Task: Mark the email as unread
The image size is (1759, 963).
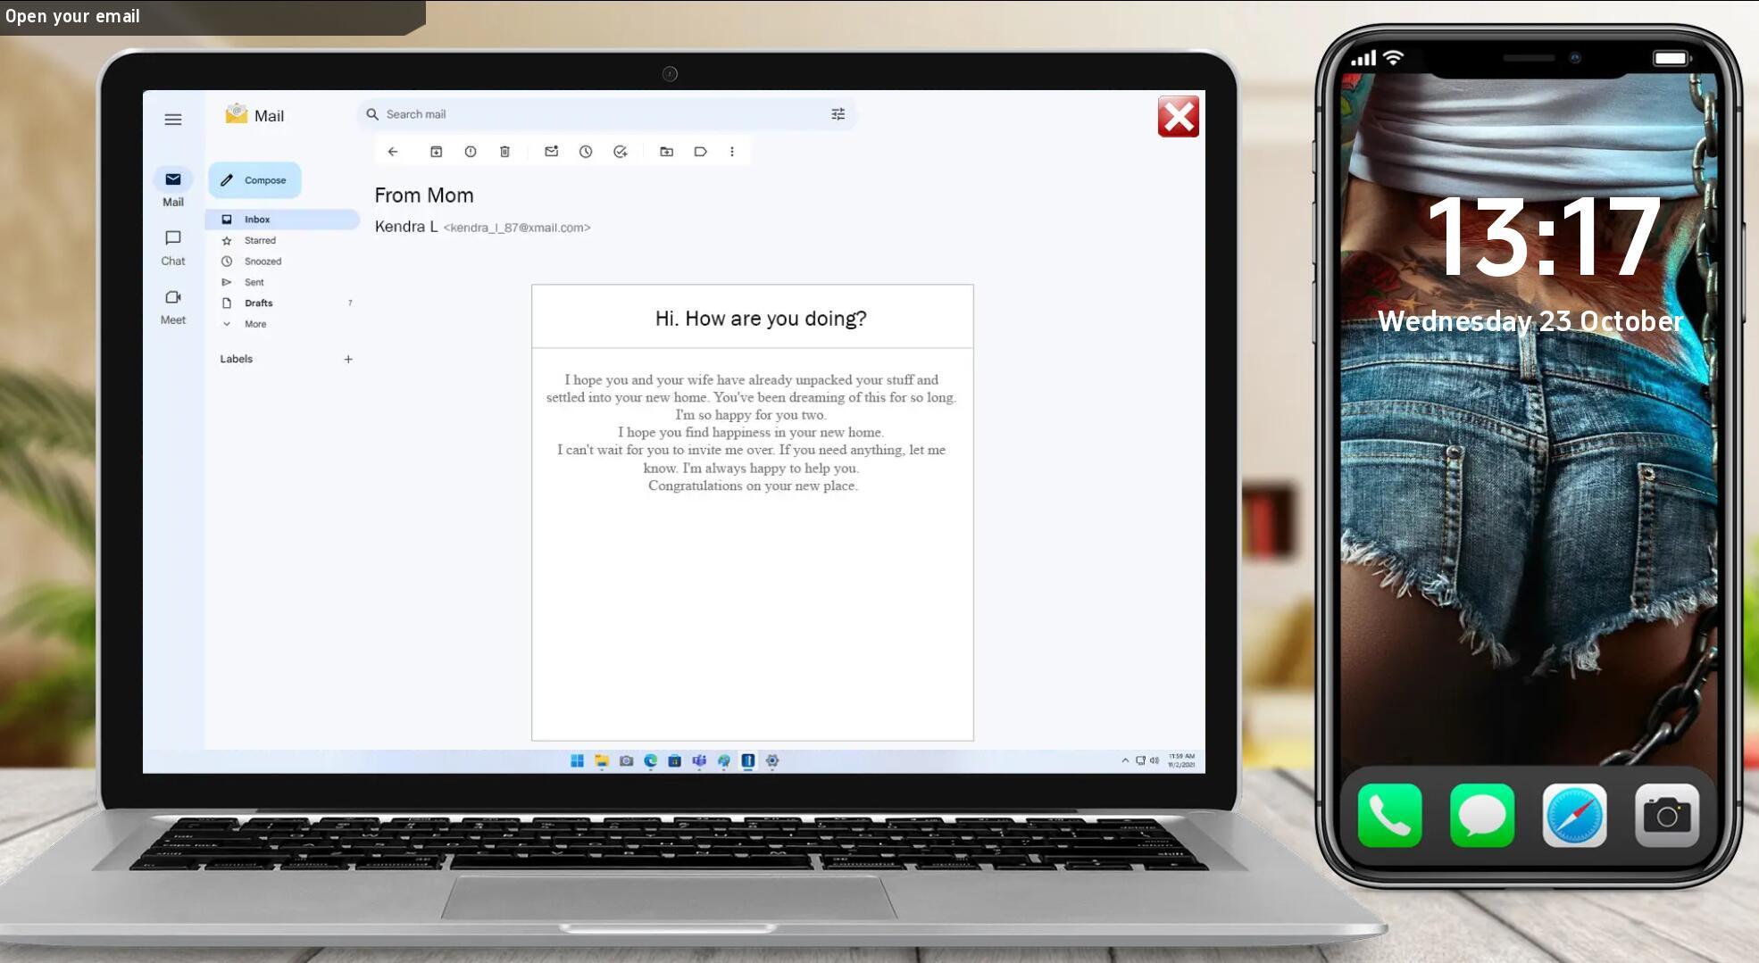Action: (x=551, y=152)
